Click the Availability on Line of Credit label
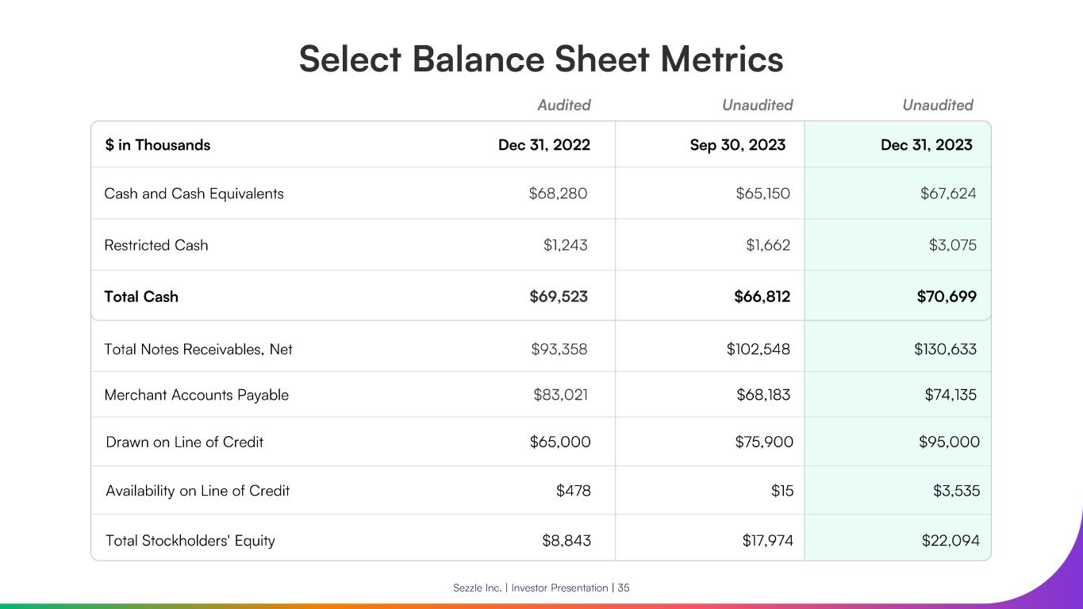 coord(198,491)
